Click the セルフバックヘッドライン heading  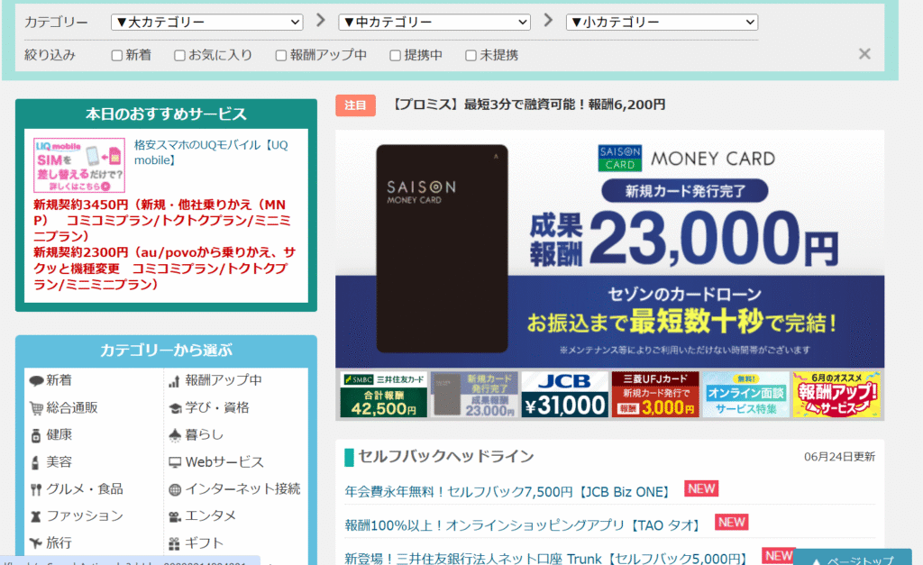[446, 457]
